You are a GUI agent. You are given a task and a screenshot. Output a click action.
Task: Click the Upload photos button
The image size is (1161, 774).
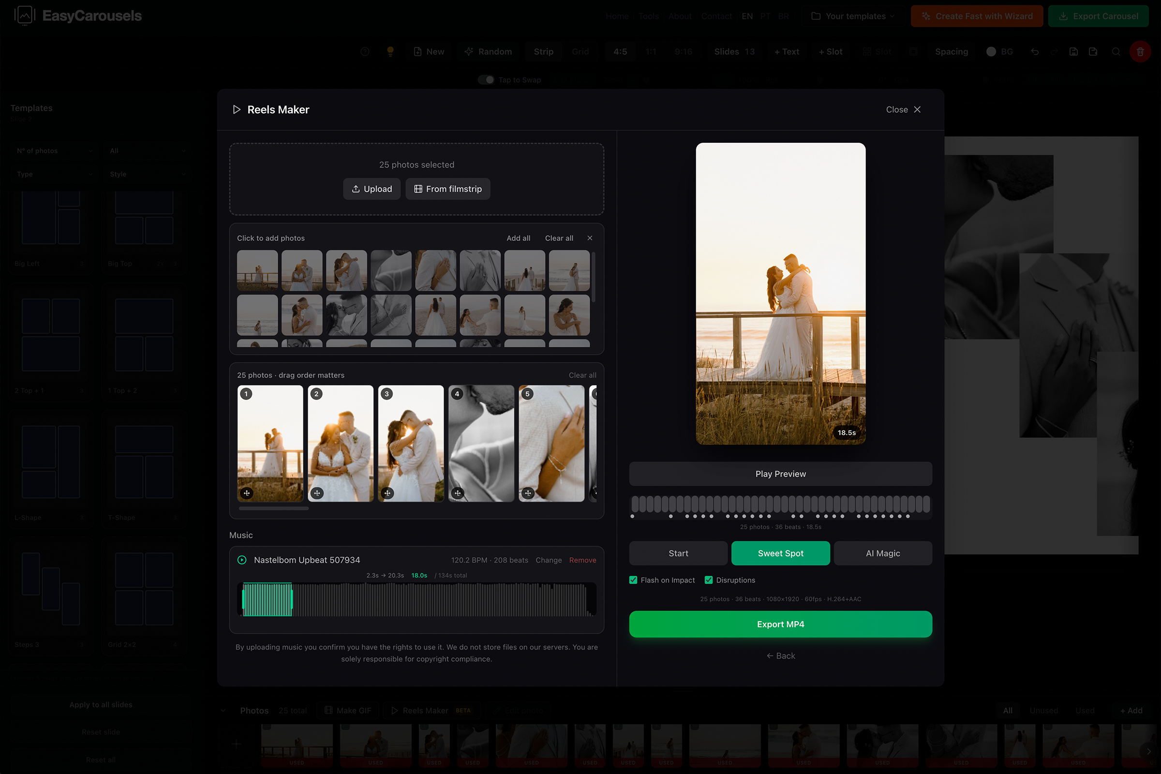tap(372, 189)
